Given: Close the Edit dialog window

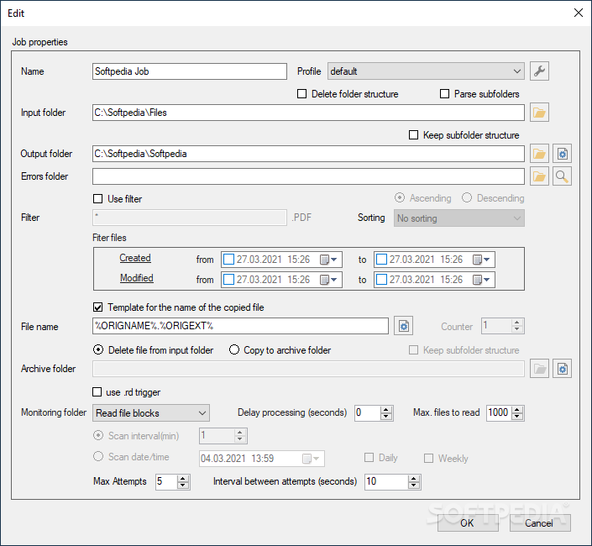Looking at the screenshot, I should (x=579, y=13).
